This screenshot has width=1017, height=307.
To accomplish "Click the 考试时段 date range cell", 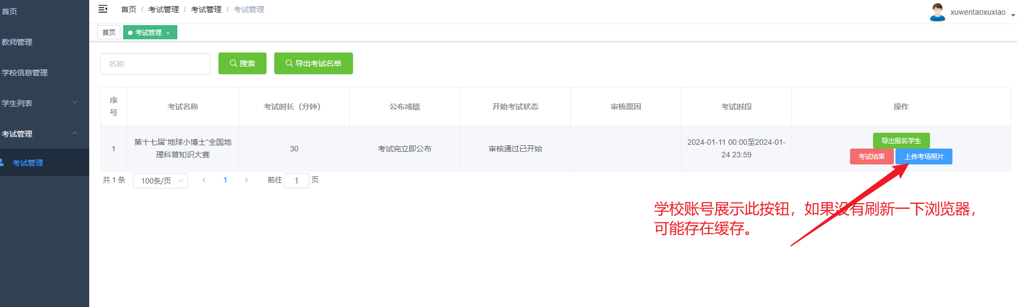I will (736, 149).
